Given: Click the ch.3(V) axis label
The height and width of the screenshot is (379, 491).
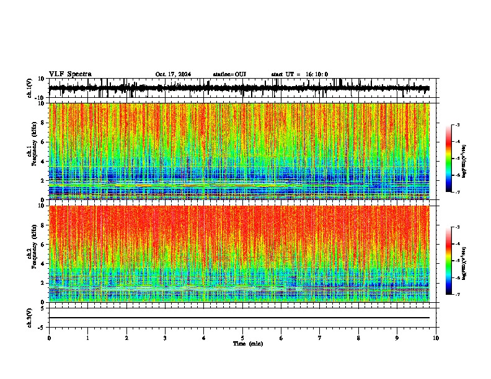Looking at the screenshot, I should pyautogui.click(x=30, y=318).
